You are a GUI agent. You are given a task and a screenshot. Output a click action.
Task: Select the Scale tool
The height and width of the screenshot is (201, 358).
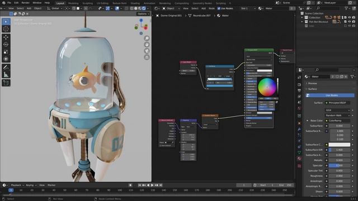coord(6,52)
